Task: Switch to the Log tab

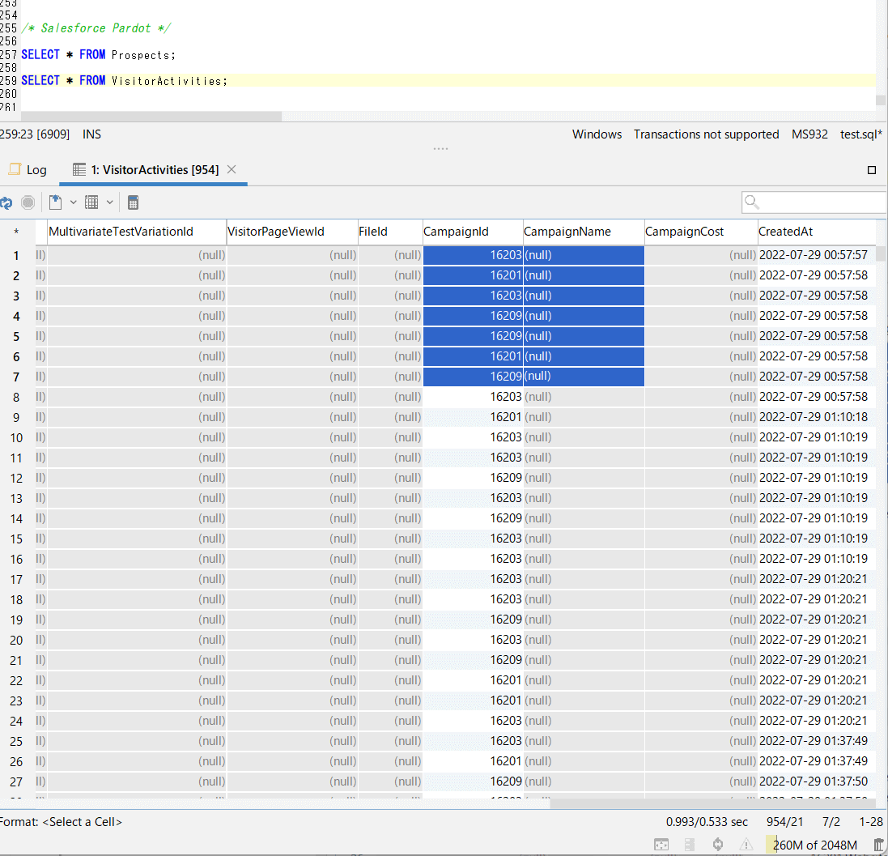Action: 28,170
